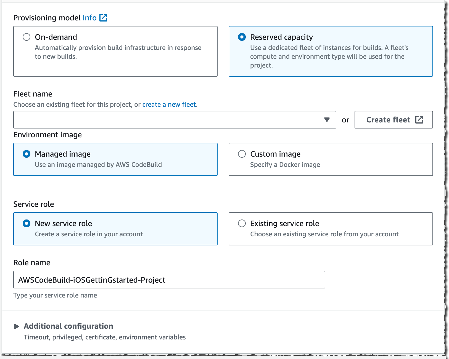Viewport: 449px width, 359px height.
Task: Select Existing service role option
Action: click(242, 223)
